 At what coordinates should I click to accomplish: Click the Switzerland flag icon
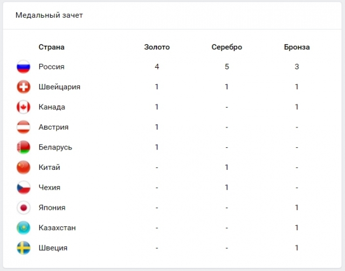[x=23, y=87]
